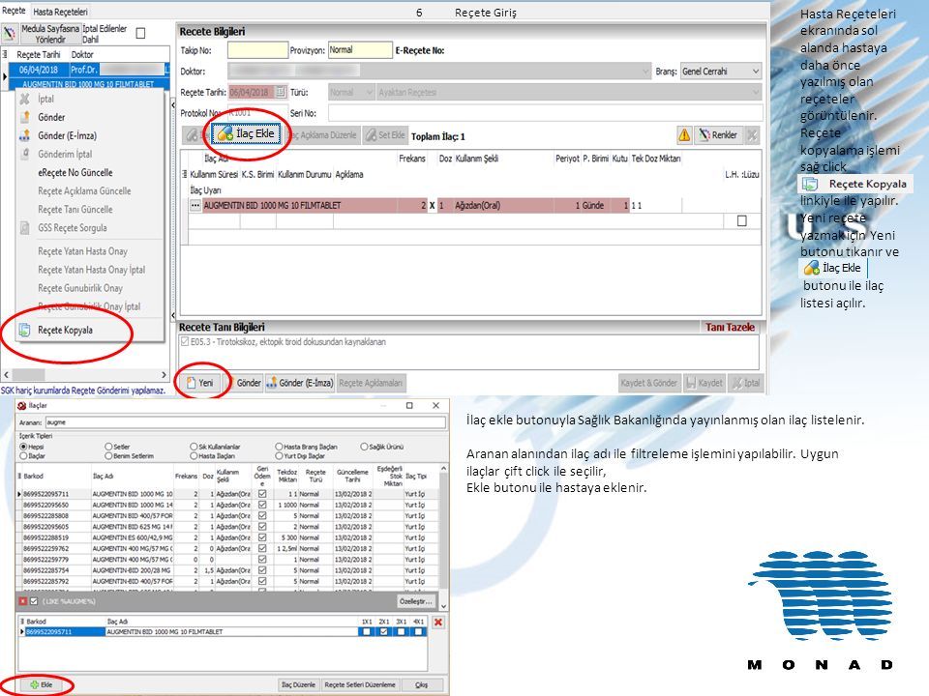The width and height of the screenshot is (929, 696).
Task: Switch to the Reçete tab
Action: pos(14,11)
